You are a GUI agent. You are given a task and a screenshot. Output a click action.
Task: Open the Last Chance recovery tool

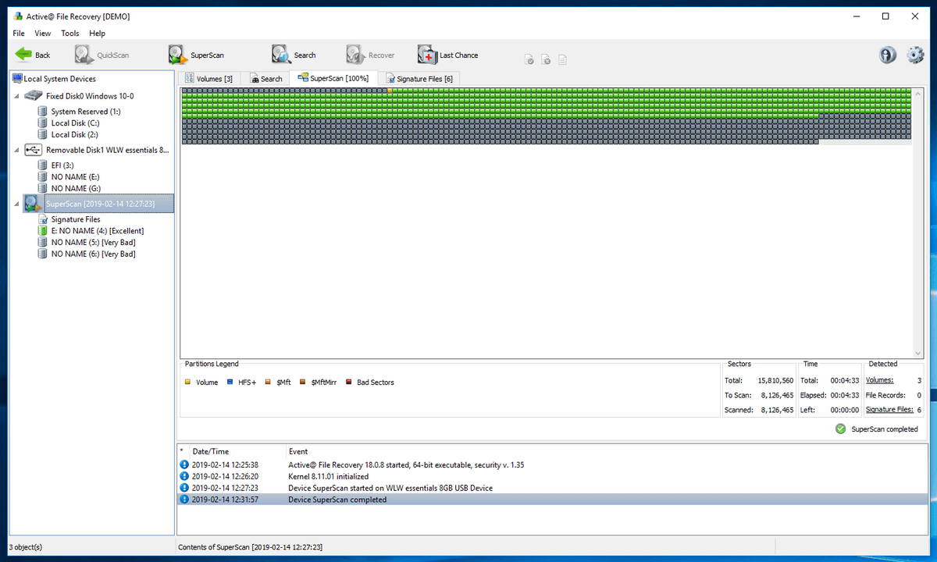tap(448, 55)
